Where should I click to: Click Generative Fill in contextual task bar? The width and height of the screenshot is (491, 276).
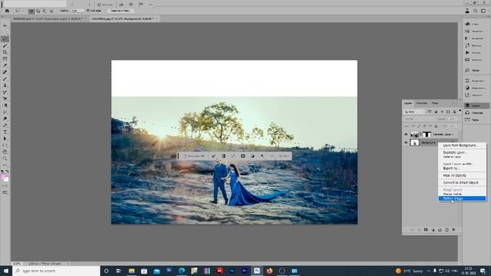(194, 156)
